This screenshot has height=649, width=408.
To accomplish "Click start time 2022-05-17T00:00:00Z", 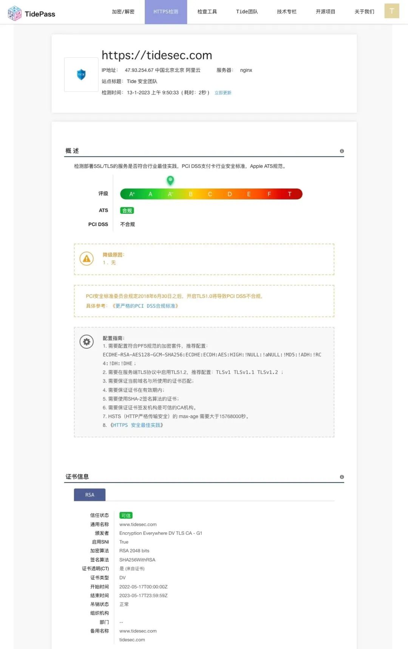I will (143, 587).
